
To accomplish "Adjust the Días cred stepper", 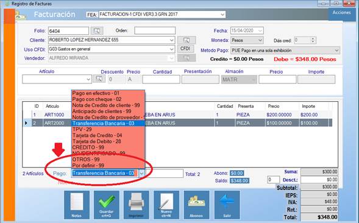I will [313, 40].
